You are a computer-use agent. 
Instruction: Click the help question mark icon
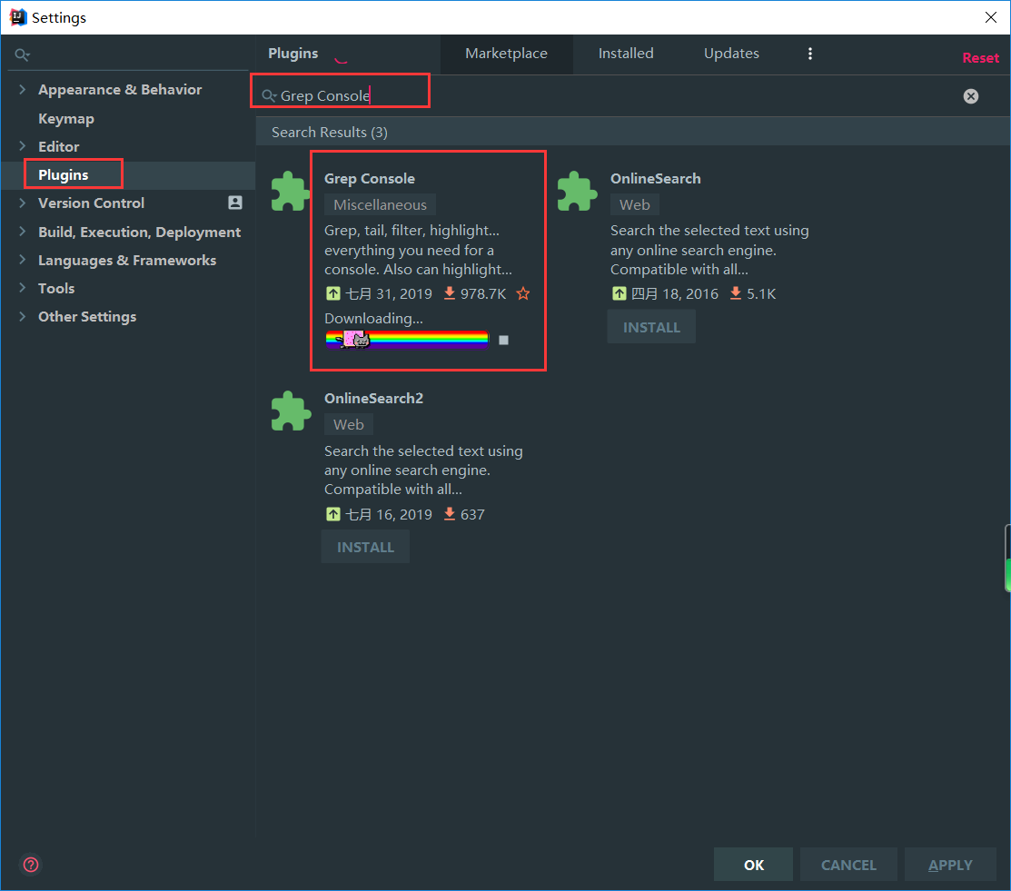click(x=31, y=865)
